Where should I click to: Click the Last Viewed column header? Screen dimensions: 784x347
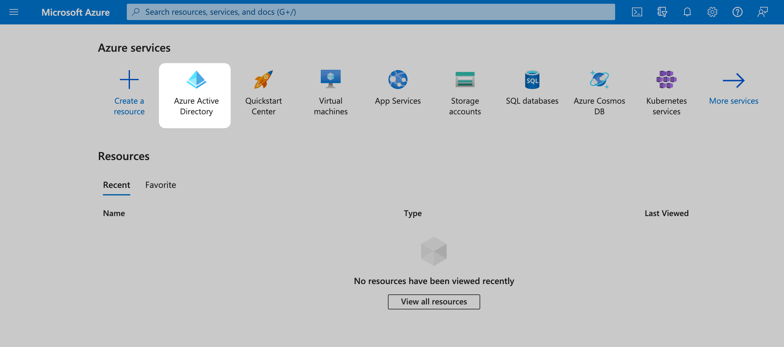[x=667, y=213]
